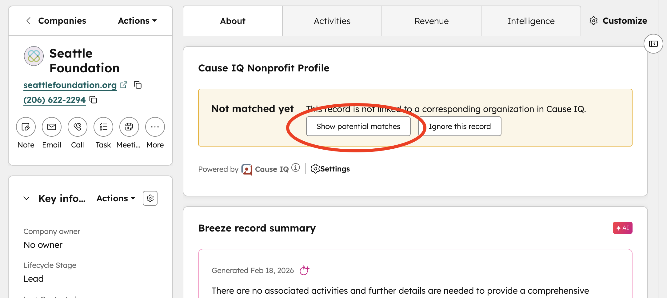Click Show potential matches
The width and height of the screenshot is (667, 298).
coord(358,126)
